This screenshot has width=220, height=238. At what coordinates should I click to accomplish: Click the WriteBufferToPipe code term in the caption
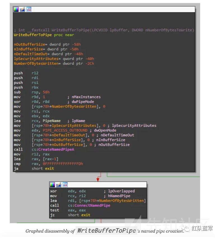tap(107, 231)
